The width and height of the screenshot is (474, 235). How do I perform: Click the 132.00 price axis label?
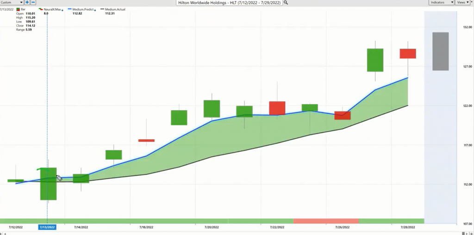pyautogui.click(x=468, y=27)
